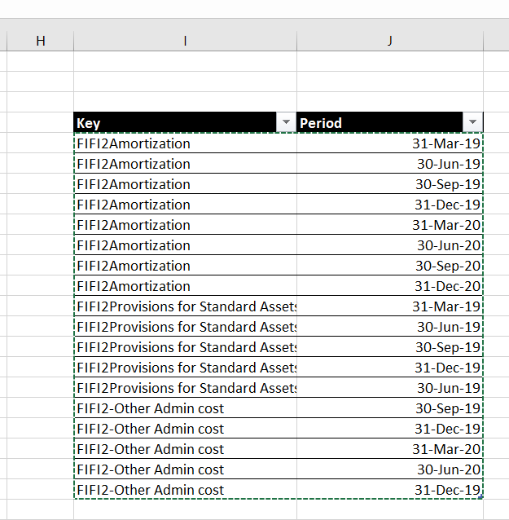Select FIFI2Amortization cell in the 31-Dec-20 row
The image size is (509, 520).
[185, 286]
